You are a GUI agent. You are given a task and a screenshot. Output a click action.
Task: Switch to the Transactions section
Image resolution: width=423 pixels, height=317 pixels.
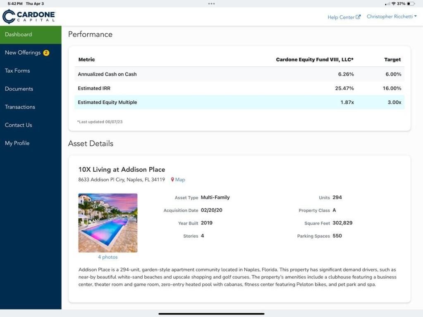[19, 106]
